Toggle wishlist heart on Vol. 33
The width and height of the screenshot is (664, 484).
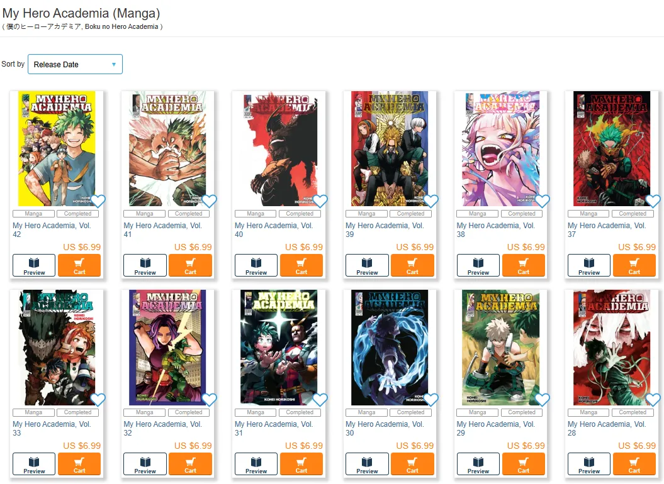98,400
